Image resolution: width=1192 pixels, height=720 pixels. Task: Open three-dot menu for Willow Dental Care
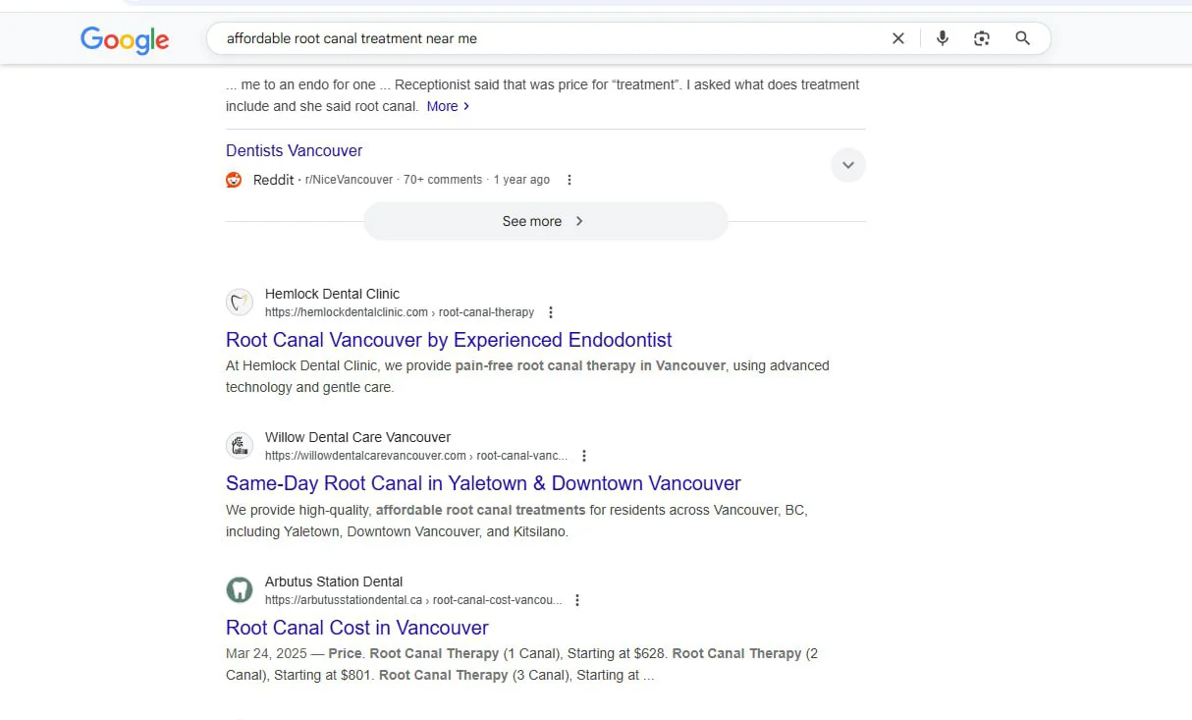[584, 456]
